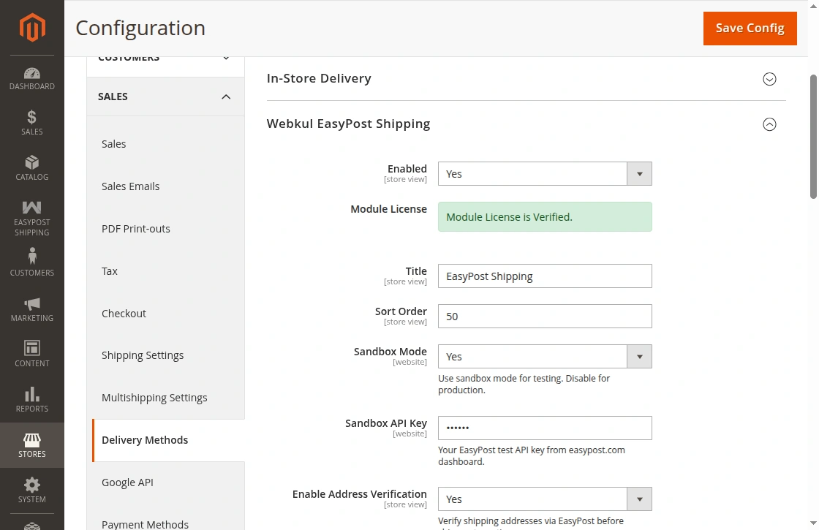
Task: Click the Magento logo icon
Action: 32,27
